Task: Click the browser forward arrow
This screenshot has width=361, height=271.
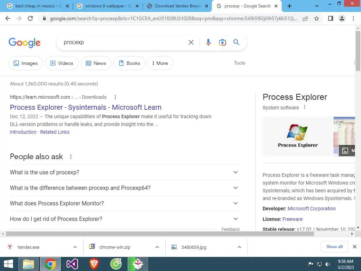Action: [19, 18]
